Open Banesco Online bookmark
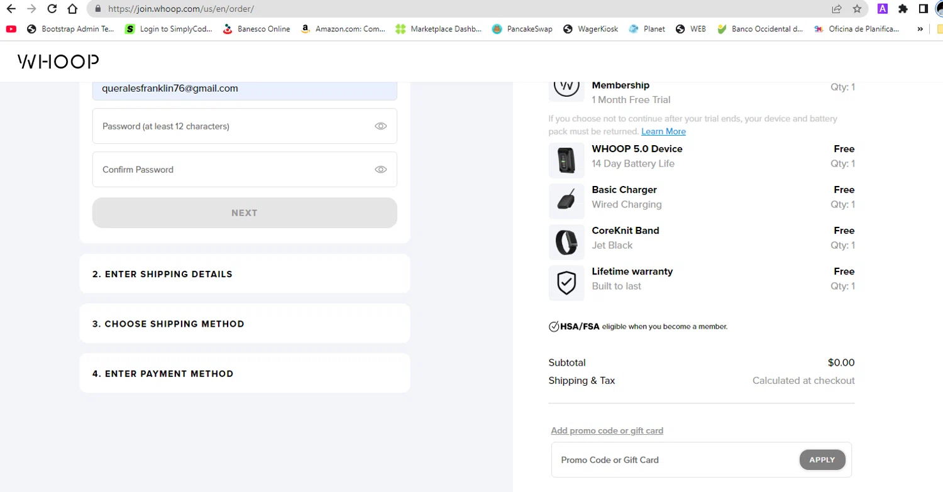This screenshot has height=492, width=943. coord(256,29)
